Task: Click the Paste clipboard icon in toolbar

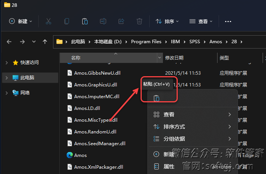Action: (84, 21)
